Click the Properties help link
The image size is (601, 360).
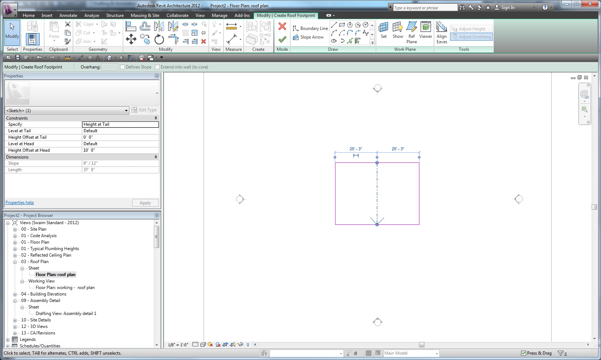pyautogui.click(x=20, y=203)
